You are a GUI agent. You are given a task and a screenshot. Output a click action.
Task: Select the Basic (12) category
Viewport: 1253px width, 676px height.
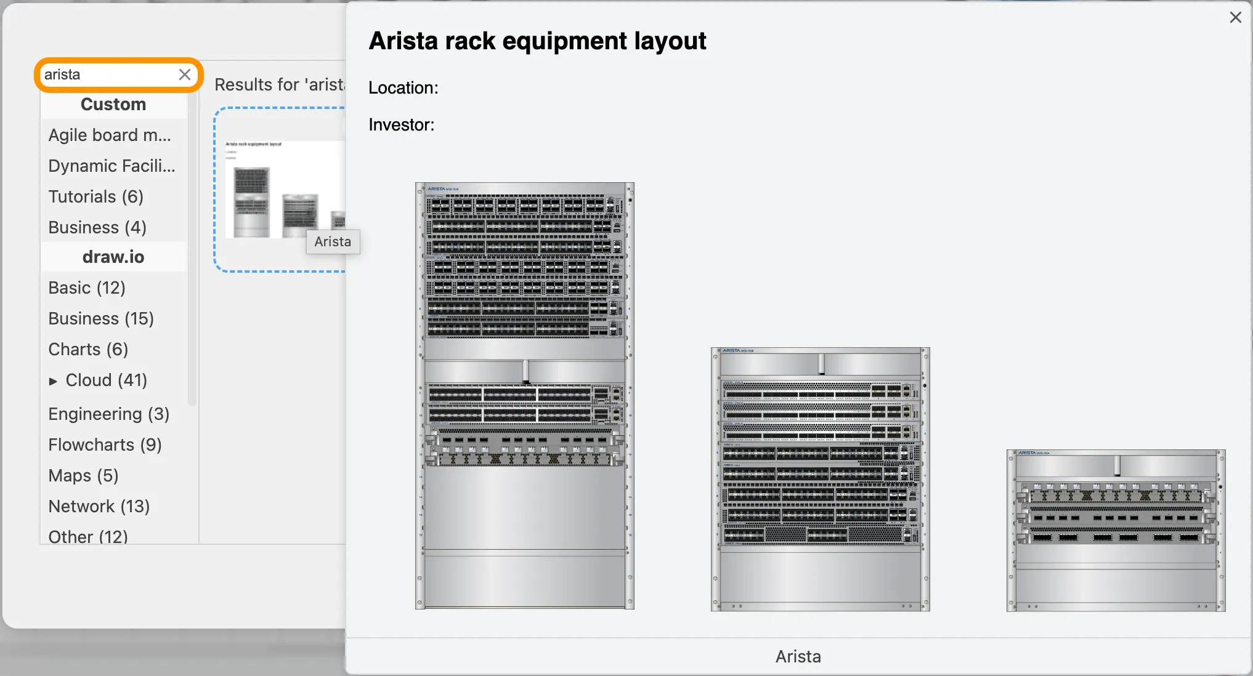tap(113, 288)
